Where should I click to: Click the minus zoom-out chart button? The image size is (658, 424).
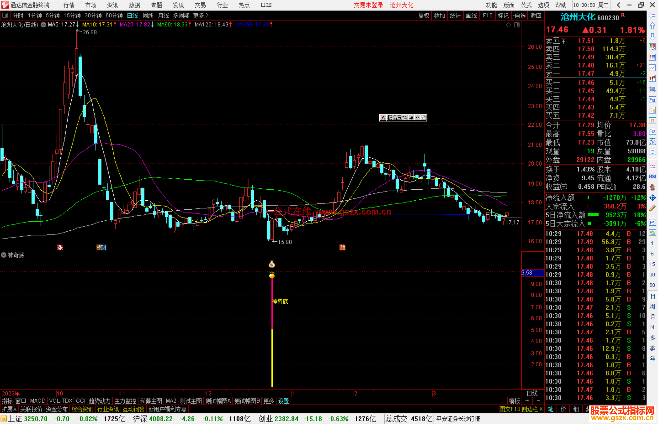(x=538, y=401)
